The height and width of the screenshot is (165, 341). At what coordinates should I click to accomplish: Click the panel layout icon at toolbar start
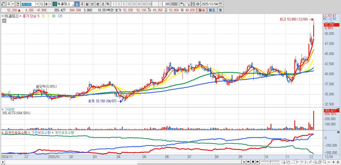(x=3, y=4)
